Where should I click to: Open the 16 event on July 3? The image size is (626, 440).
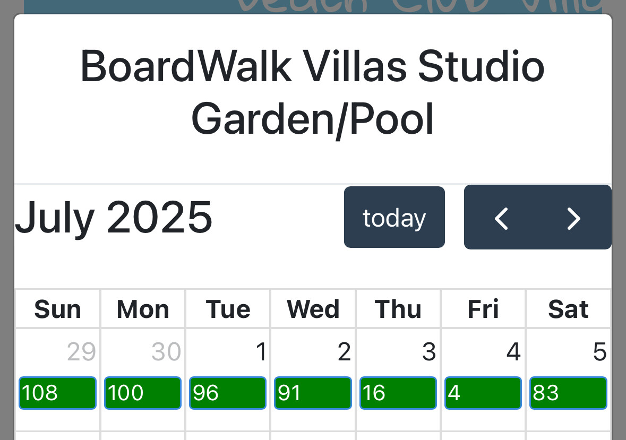click(398, 393)
